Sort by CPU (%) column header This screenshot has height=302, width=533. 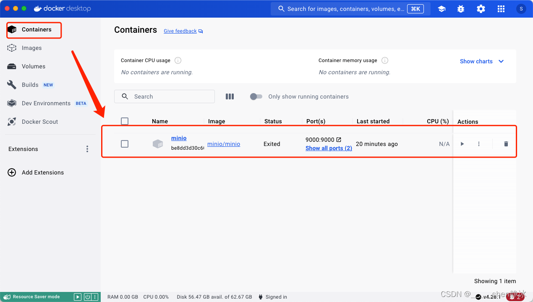438,121
